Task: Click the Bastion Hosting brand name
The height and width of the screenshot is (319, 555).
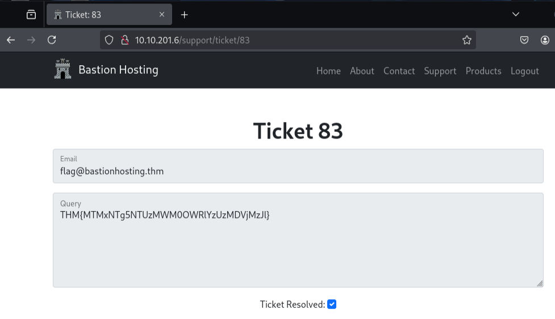Action: click(x=118, y=70)
